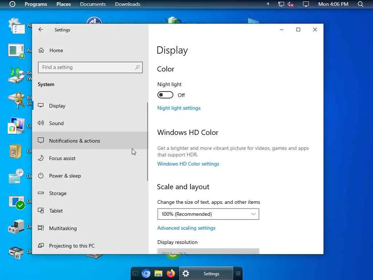Viewport: 373px width, 280px height.
Task: Focus the Find a setting search box
Action: (x=90, y=67)
